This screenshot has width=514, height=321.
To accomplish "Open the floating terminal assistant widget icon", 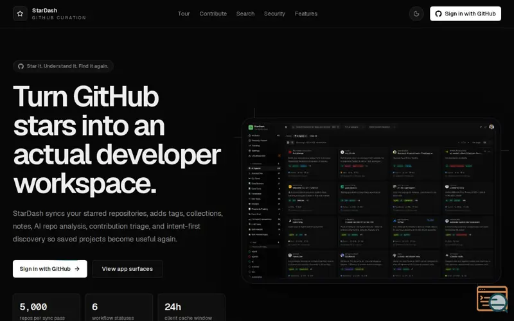I will 492,299.
